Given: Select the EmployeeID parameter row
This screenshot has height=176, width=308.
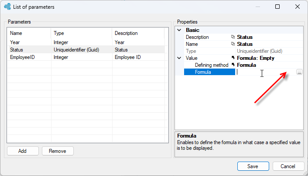Looking at the screenshot, I should click(x=86, y=57).
